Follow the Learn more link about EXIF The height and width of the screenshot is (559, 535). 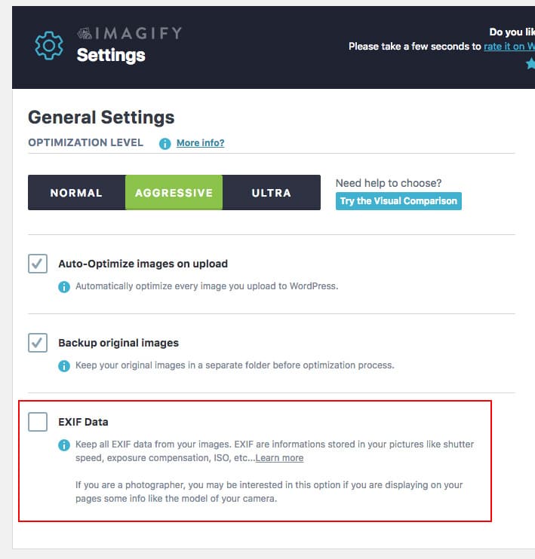coord(279,458)
